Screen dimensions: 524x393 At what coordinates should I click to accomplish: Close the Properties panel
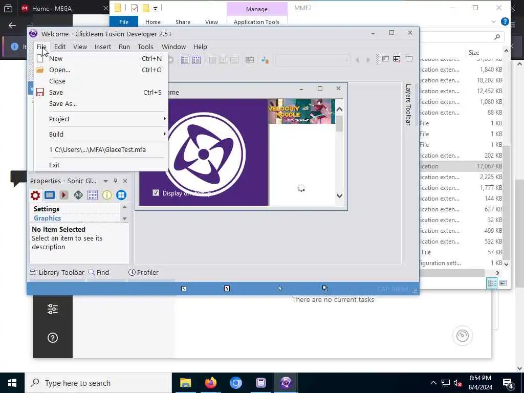[x=125, y=181]
